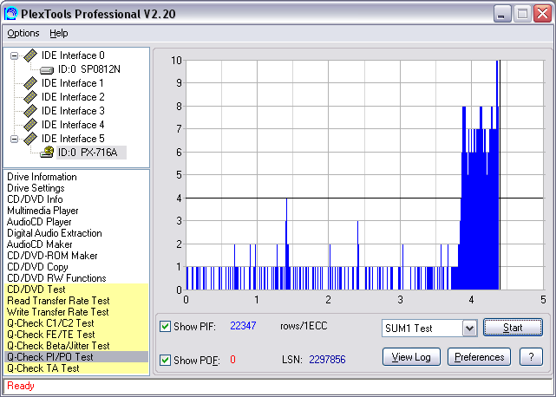Click the IDE Interface 0 chip icon
Viewport: 556px width, 397px height.
click(x=30, y=55)
